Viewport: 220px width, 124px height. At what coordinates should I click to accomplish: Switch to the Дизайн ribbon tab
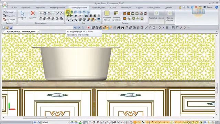[x=169, y=8]
